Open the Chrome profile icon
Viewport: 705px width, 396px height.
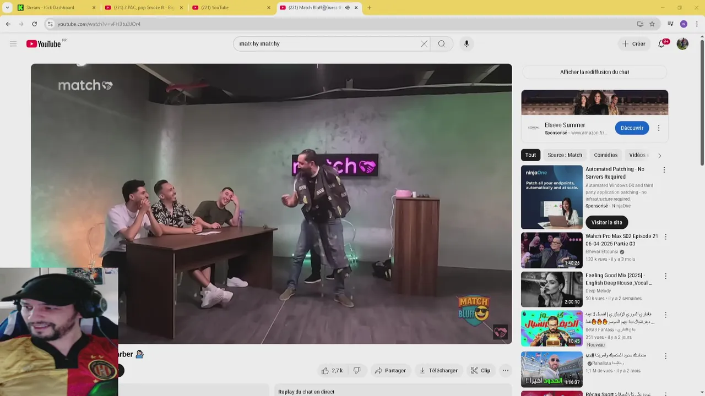coord(684,24)
